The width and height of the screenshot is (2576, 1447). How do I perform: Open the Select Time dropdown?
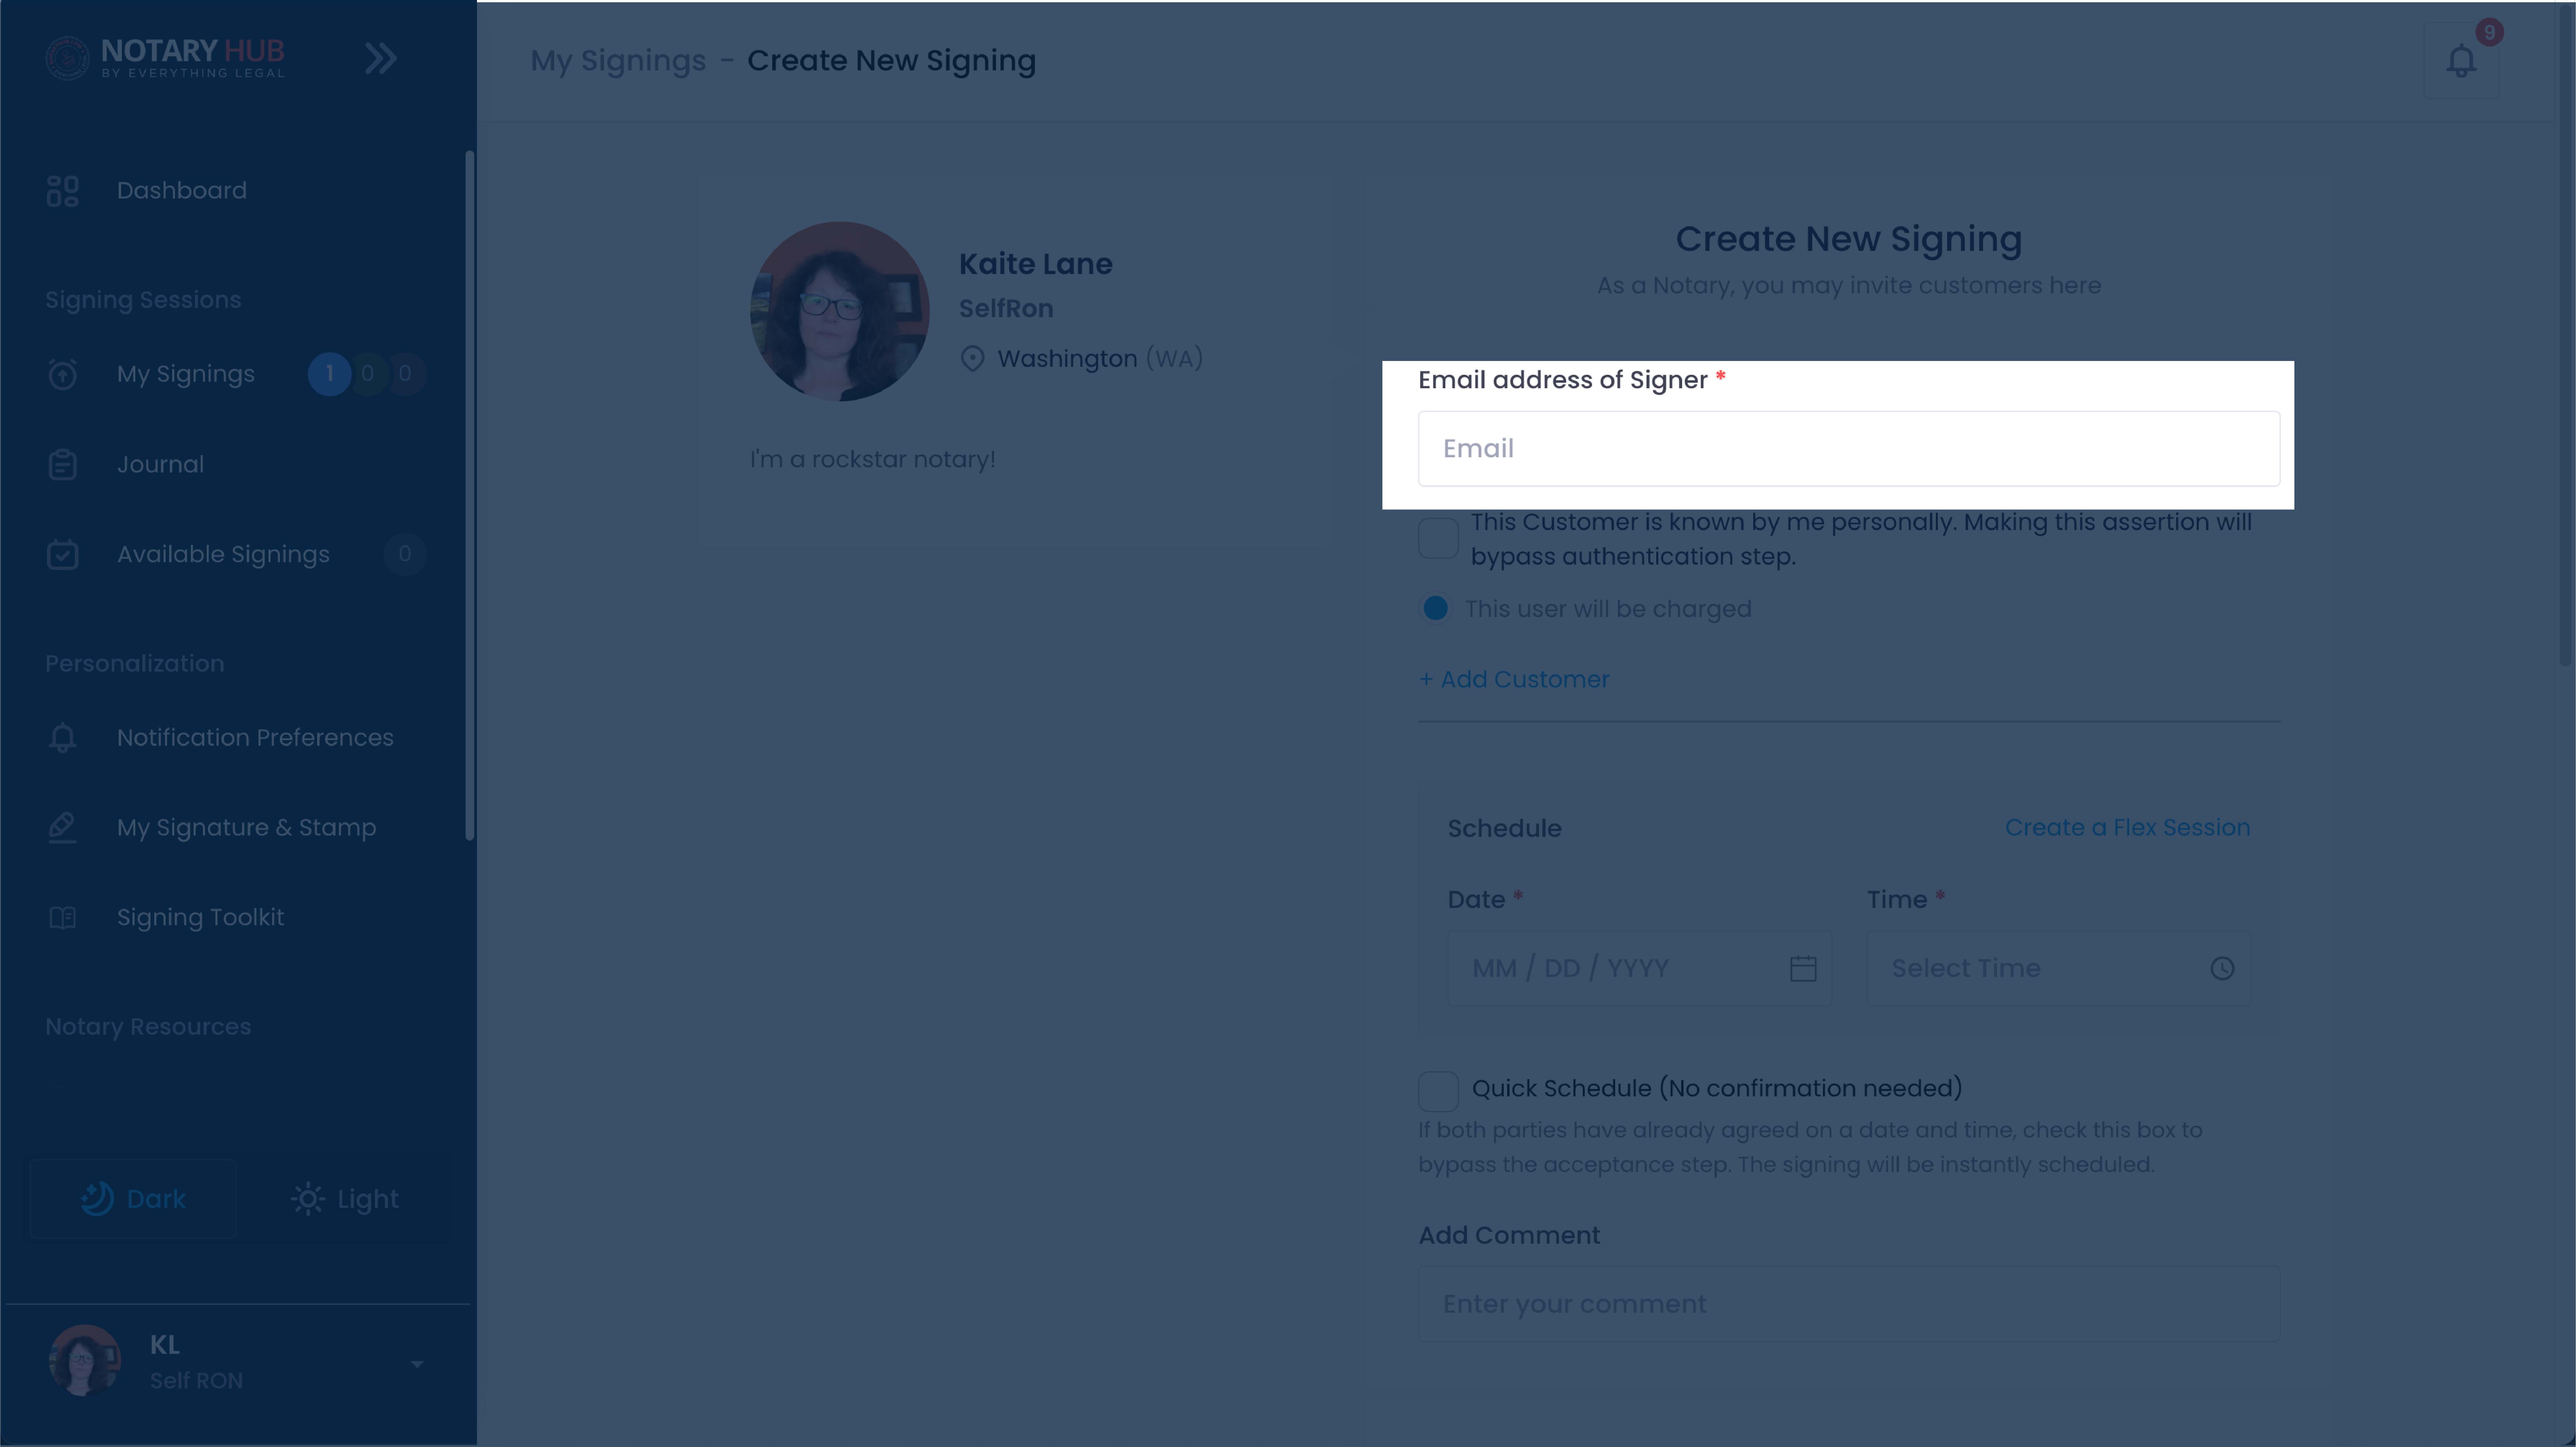[x=2058, y=968]
